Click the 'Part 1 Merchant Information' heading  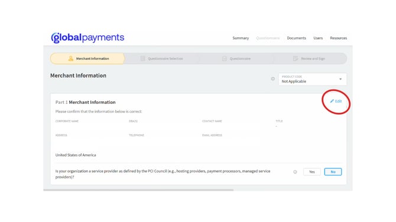85,102
